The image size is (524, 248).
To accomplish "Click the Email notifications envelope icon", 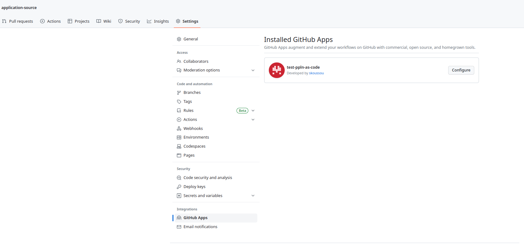I will tap(179, 227).
